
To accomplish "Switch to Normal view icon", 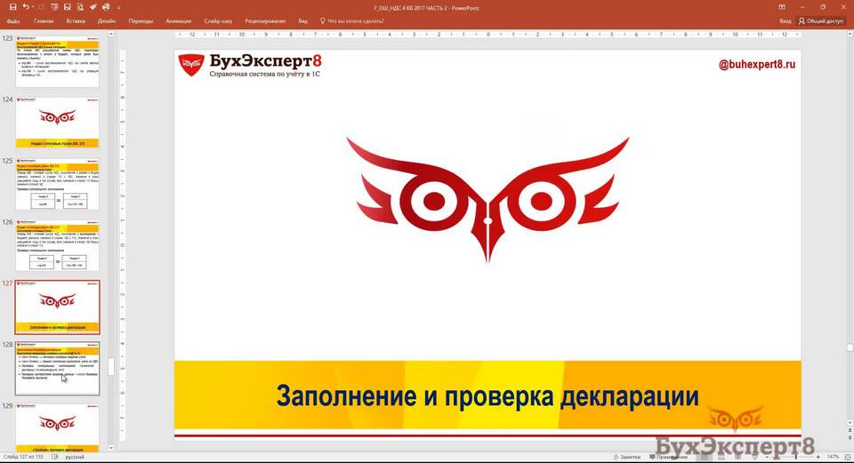I will point(704,457).
